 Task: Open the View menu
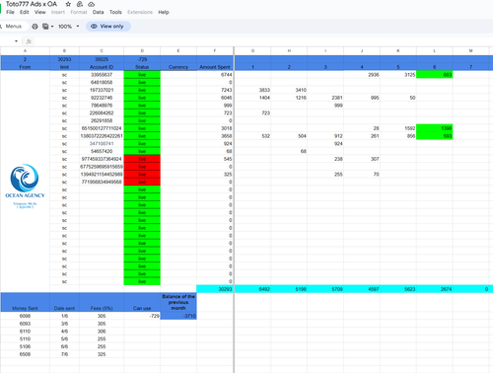[40, 12]
